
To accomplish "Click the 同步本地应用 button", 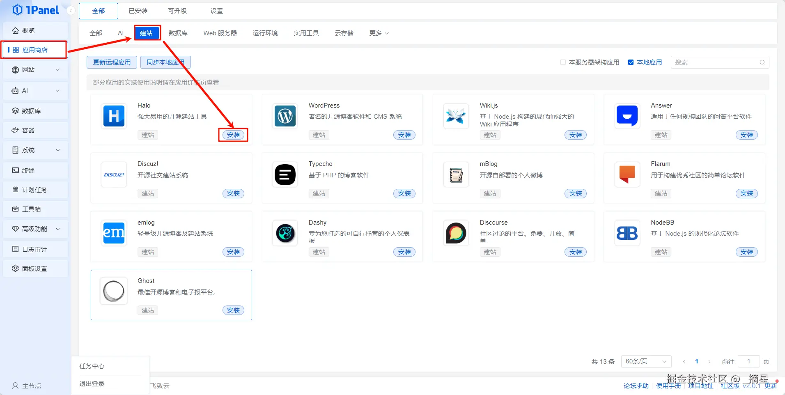I will tap(165, 62).
